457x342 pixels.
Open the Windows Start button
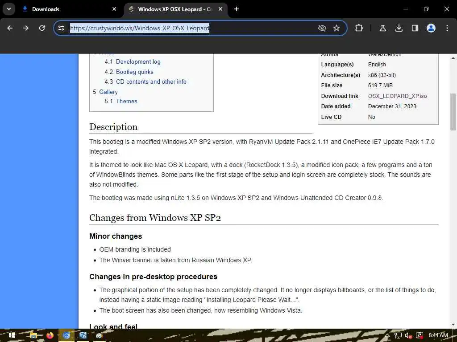click(12, 335)
